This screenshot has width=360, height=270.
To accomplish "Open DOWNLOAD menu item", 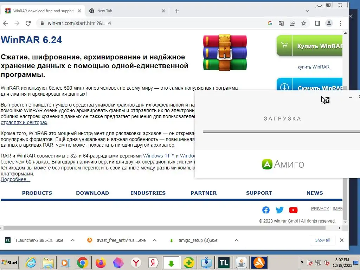I will pos(92,193).
